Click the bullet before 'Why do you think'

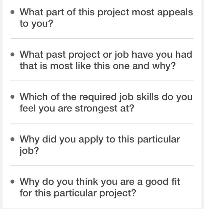coord(13,182)
